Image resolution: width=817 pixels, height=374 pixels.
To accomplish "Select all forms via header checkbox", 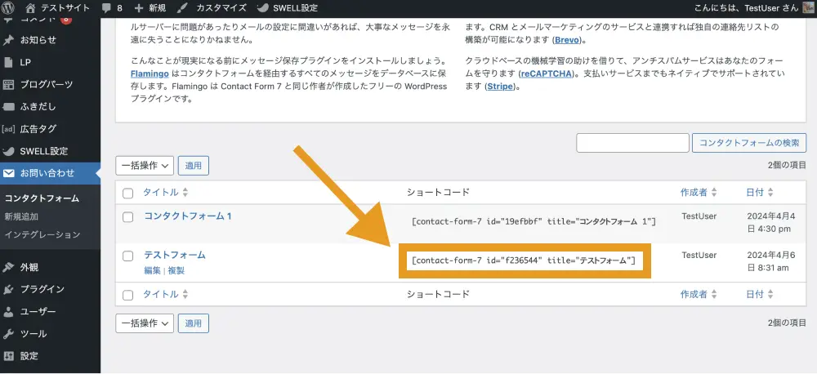I will pos(127,193).
